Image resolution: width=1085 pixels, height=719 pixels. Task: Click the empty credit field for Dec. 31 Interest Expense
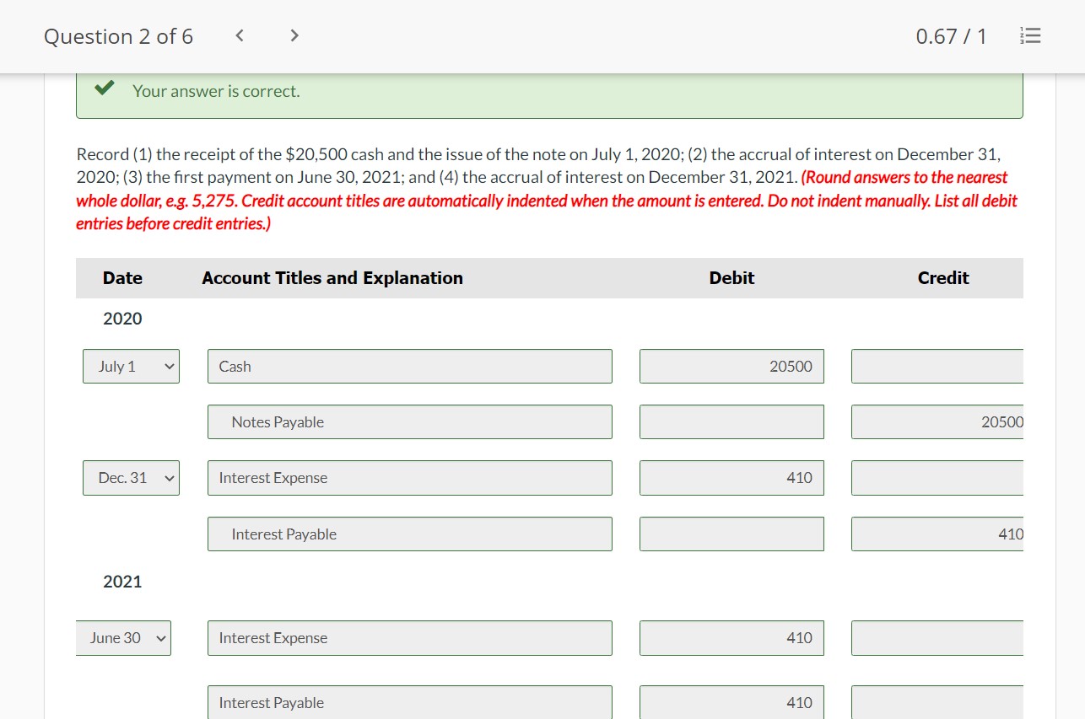pos(937,478)
